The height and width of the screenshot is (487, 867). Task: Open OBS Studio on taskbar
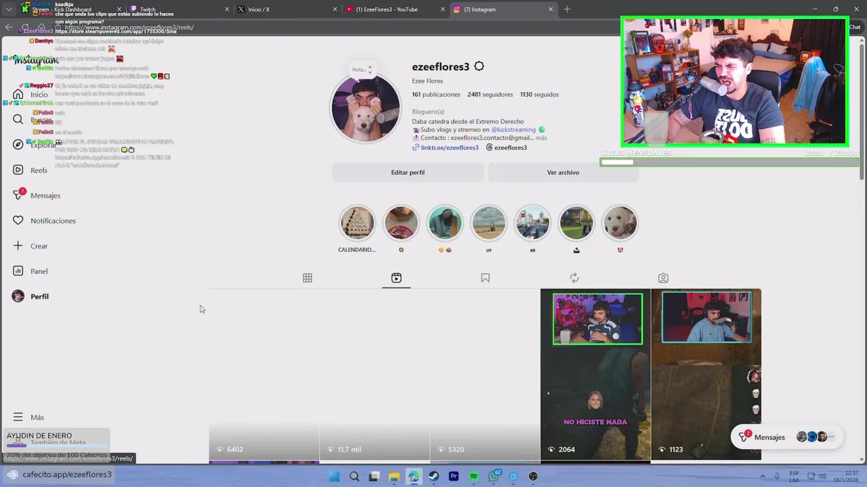[x=534, y=476]
